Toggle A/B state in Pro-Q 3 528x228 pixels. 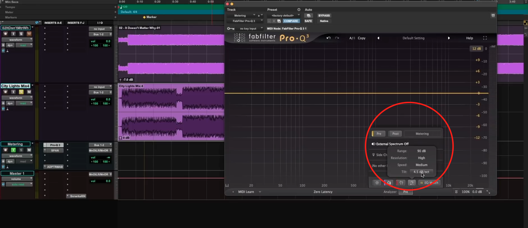click(352, 38)
